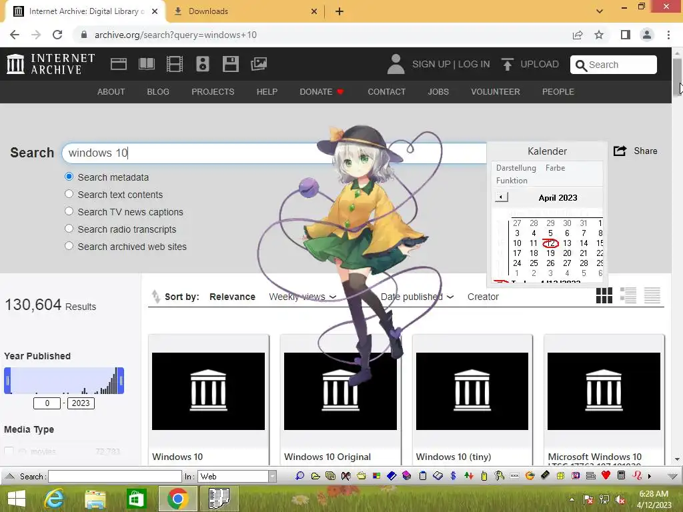
Task: Open Chrome side panel icon
Action: click(626, 35)
